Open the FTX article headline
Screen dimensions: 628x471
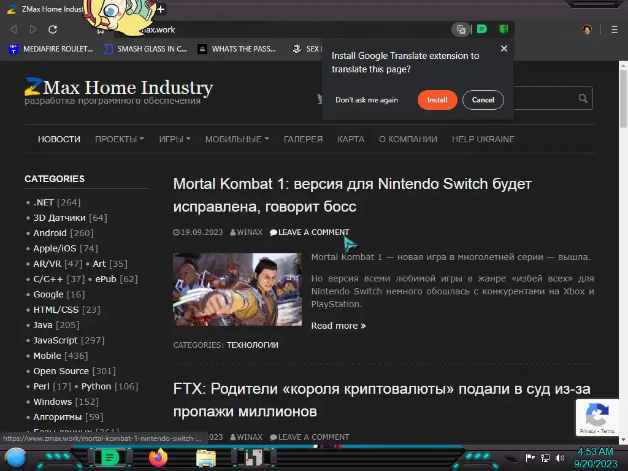381,400
